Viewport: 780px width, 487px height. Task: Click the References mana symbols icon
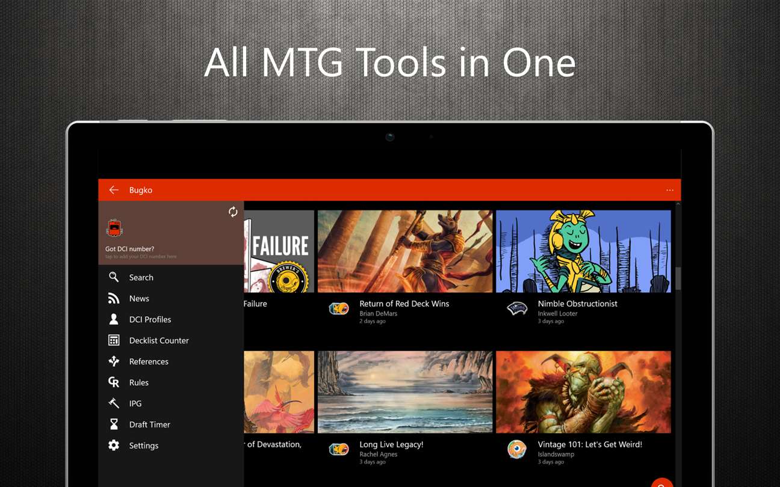114,361
